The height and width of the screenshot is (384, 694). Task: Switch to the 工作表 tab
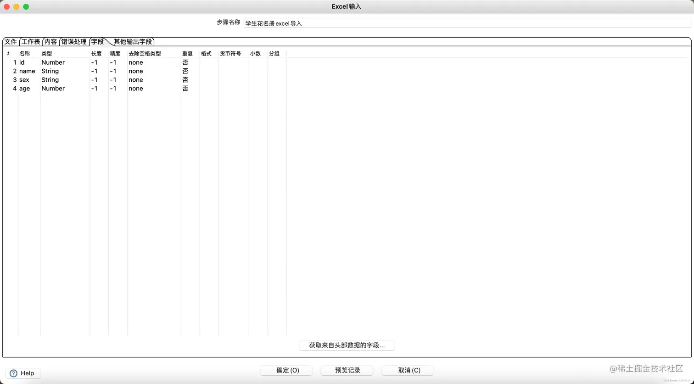tap(31, 42)
